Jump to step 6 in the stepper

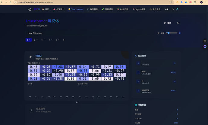click(x=64, y=40)
